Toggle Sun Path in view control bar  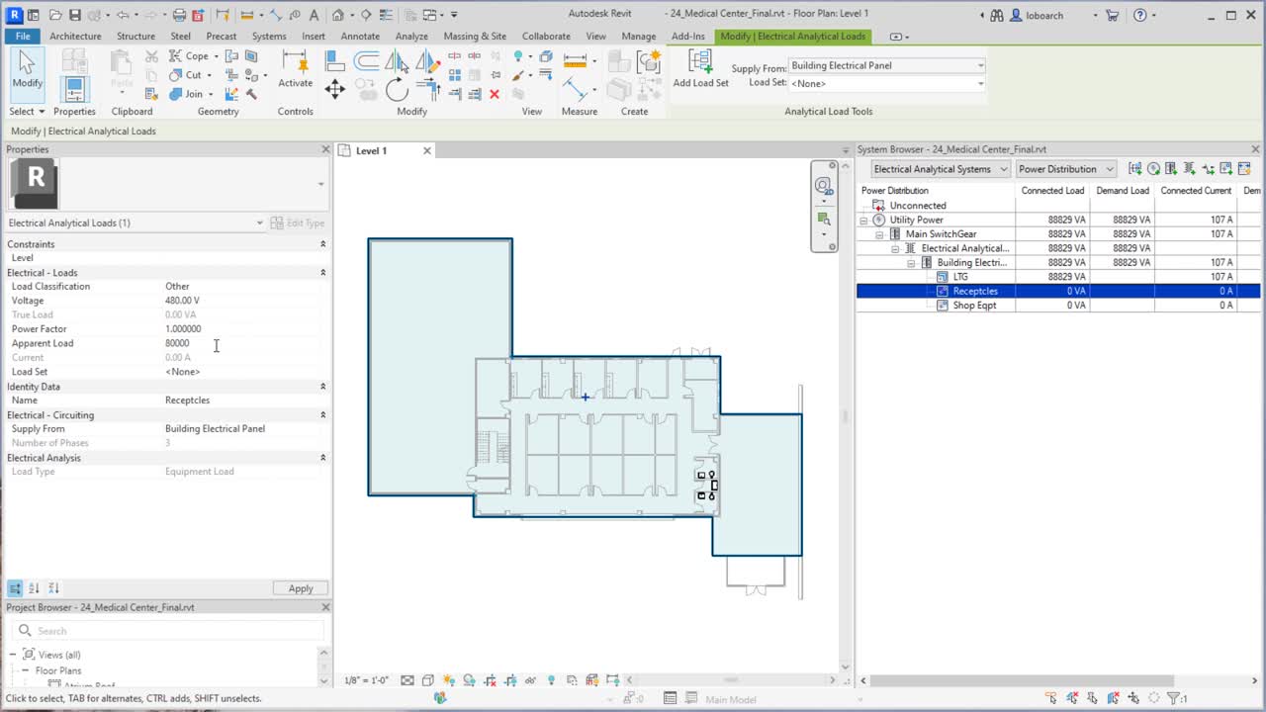pyautogui.click(x=449, y=680)
